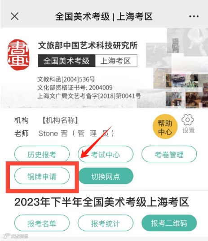The image size is (208, 241).
Task: Go to 考试中心 exam center
Action: 106,154
